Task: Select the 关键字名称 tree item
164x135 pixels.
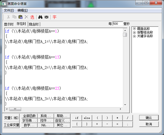Action: coord(145,36)
